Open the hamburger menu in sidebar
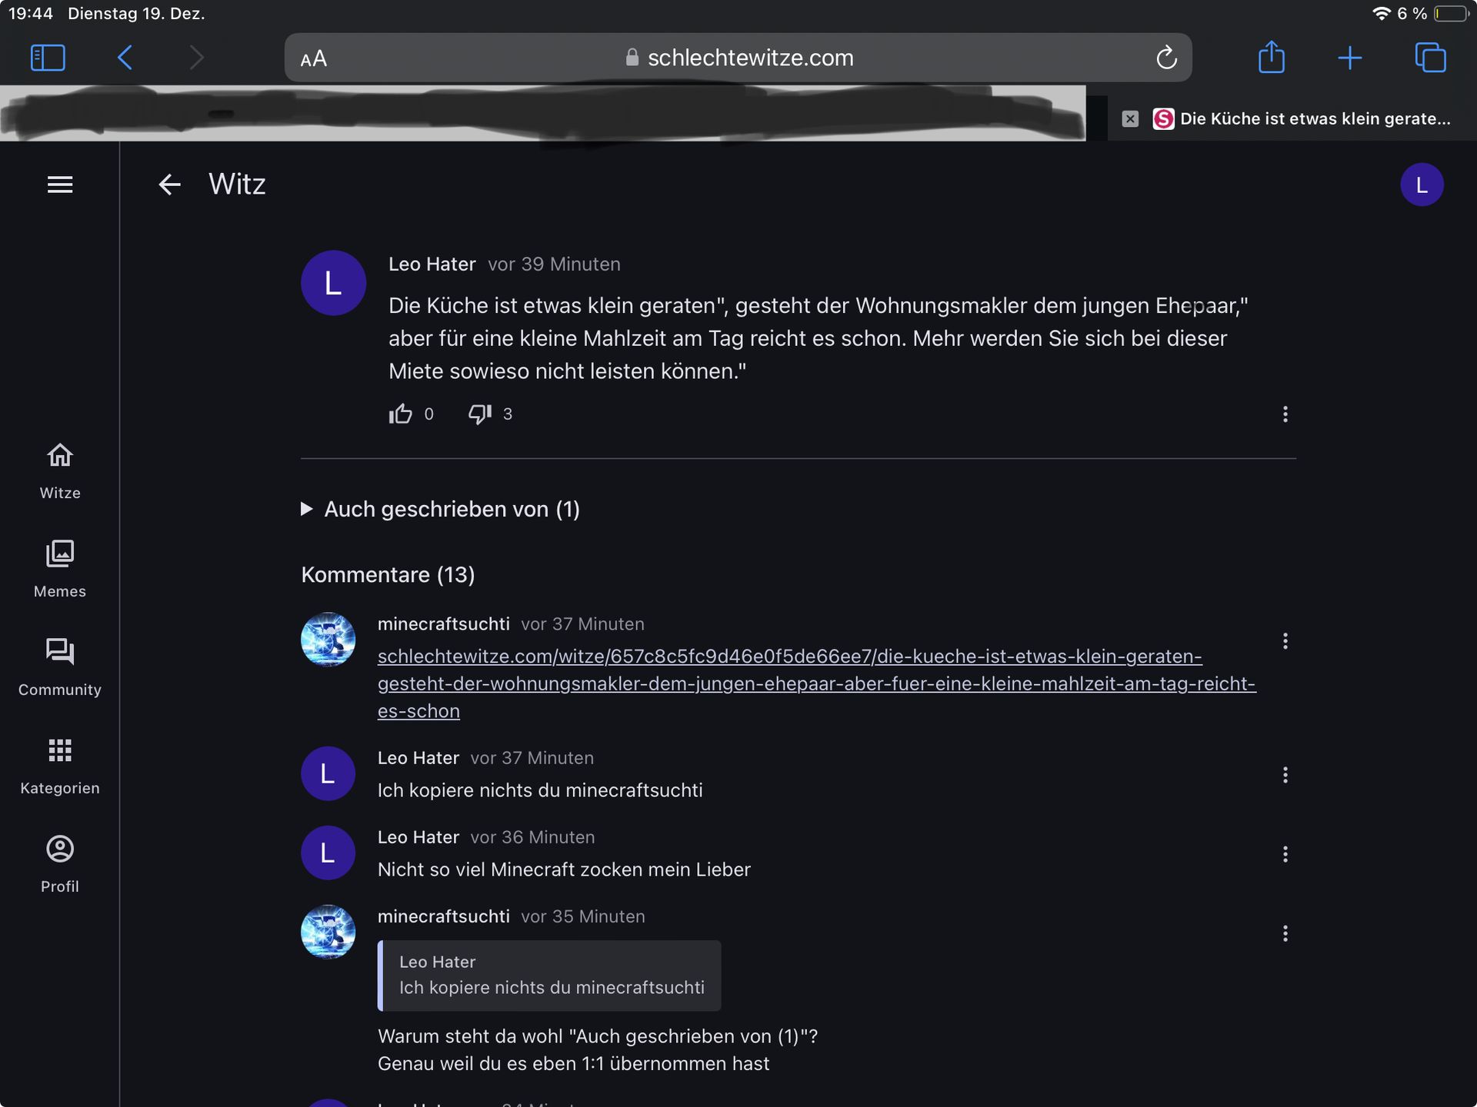Image resolution: width=1477 pixels, height=1107 pixels. point(60,184)
